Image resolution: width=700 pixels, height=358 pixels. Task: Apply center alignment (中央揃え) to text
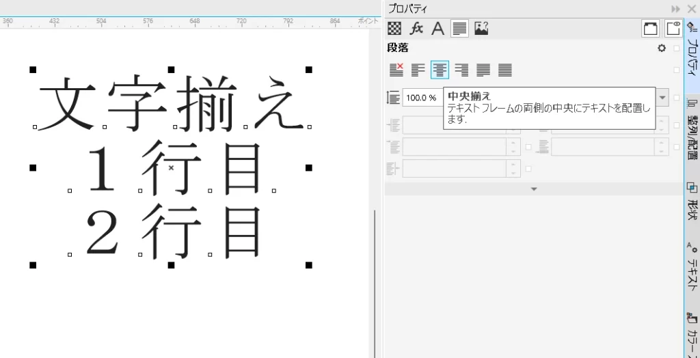(440, 70)
